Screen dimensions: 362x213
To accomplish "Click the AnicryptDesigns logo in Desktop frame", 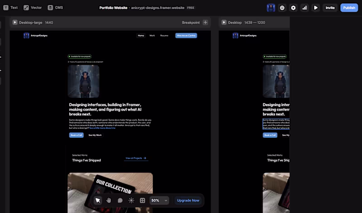I will 245,35.
